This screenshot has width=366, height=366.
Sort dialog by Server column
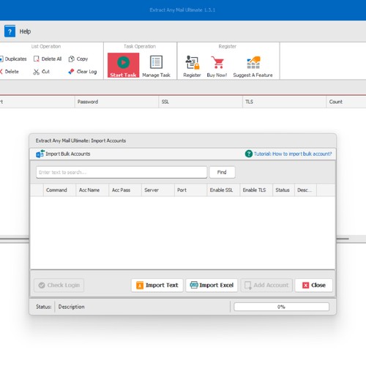158,190
